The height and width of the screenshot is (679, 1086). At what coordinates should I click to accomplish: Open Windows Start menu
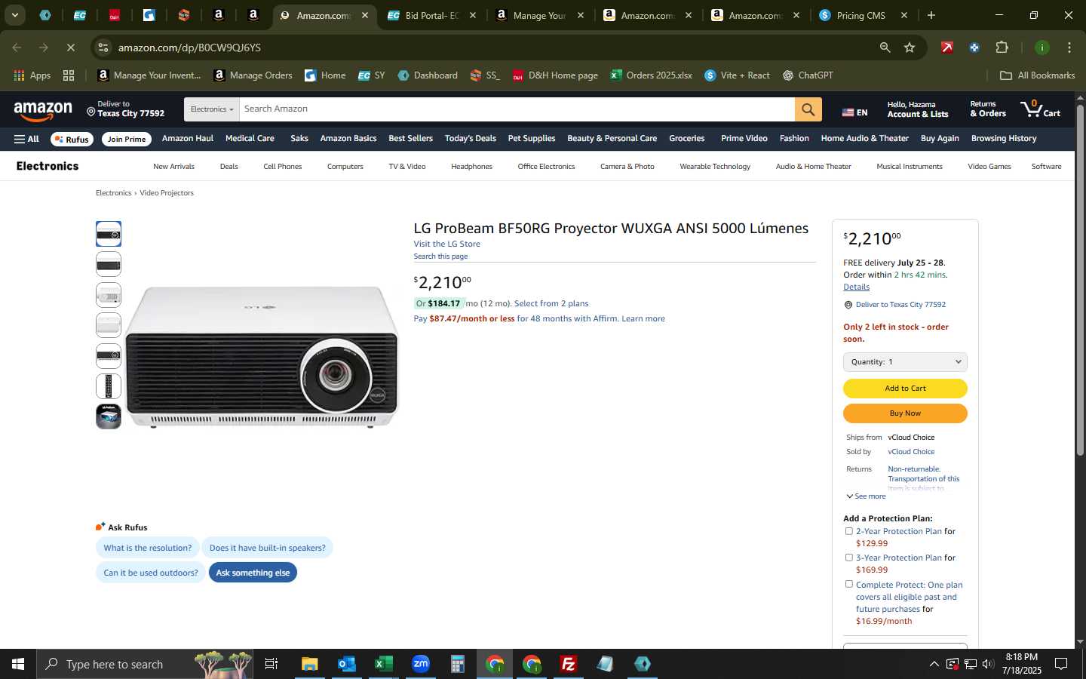pos(18,664)
